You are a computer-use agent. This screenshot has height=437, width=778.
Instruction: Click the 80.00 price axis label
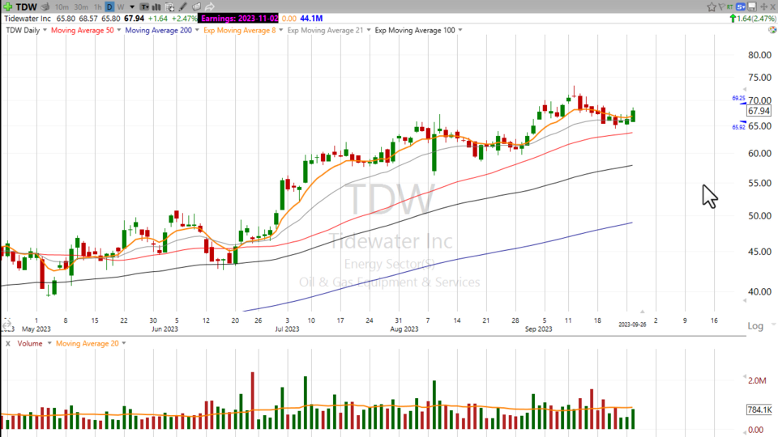(x=759, y=55)
